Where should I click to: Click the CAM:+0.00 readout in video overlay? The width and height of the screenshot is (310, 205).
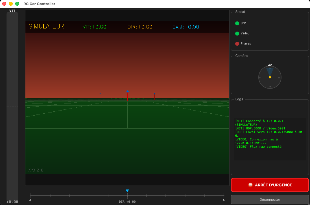point(185,27)
